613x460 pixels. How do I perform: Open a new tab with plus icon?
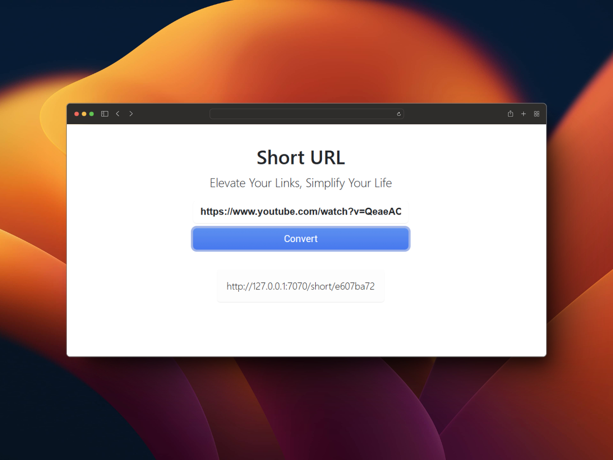tap(523, 114)
